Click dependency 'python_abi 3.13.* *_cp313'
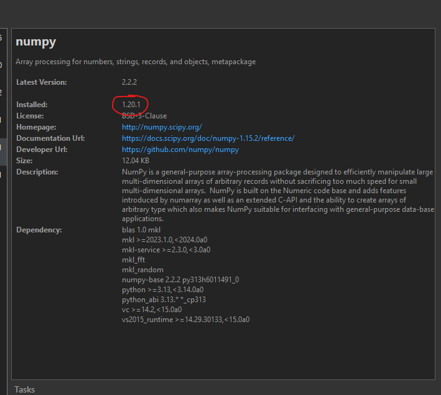441x395 pixels. click(x=164, y=300)
